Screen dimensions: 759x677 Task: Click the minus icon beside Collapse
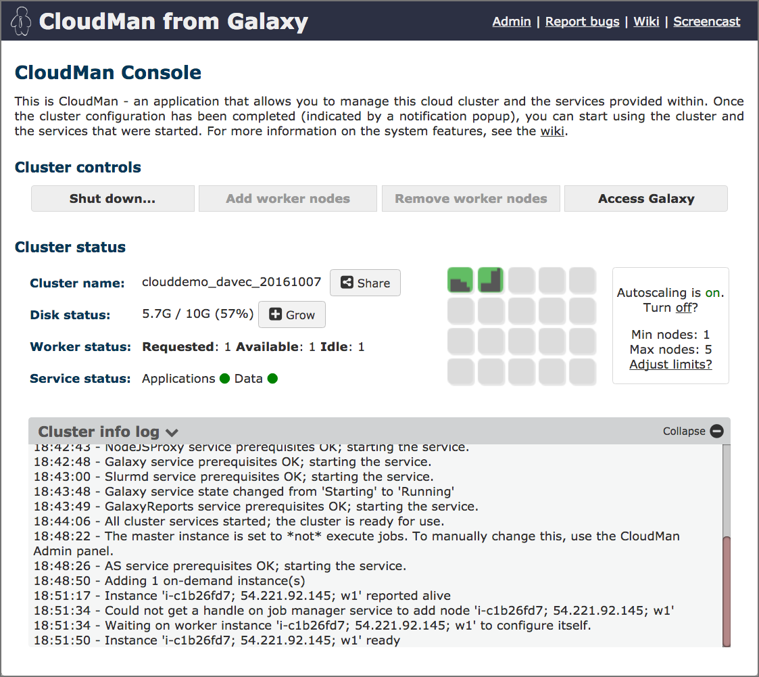point(716,431)
